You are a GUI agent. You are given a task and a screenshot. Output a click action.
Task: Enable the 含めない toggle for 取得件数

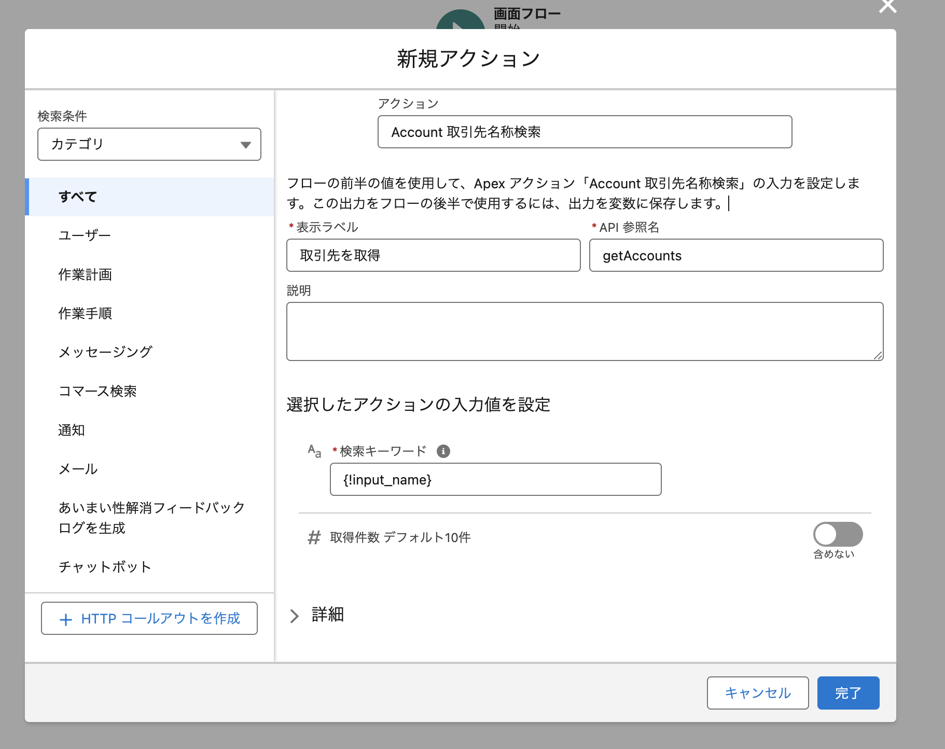[x=837, y=534]
